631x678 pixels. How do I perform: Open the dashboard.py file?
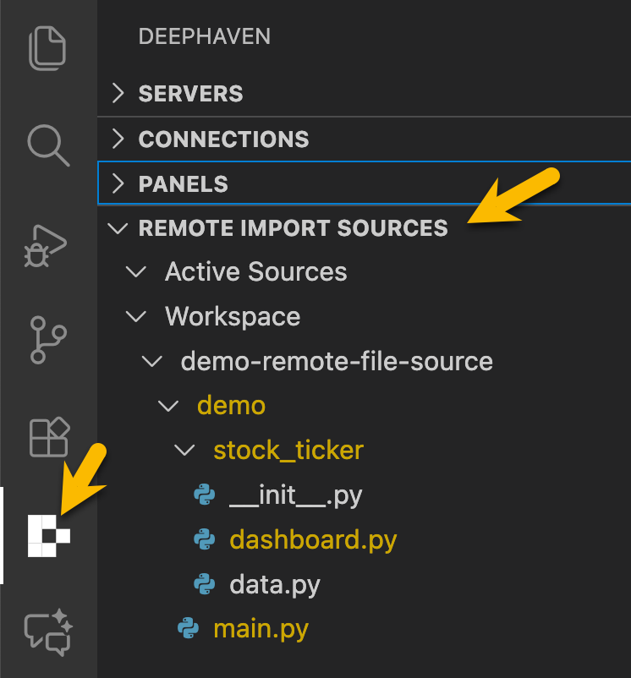(x=313, y=539)
